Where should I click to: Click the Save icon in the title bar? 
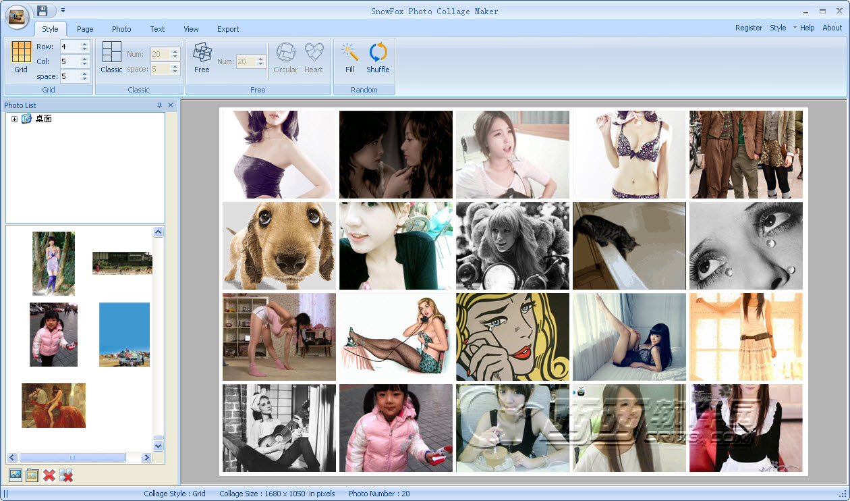(x=42, y=11)
